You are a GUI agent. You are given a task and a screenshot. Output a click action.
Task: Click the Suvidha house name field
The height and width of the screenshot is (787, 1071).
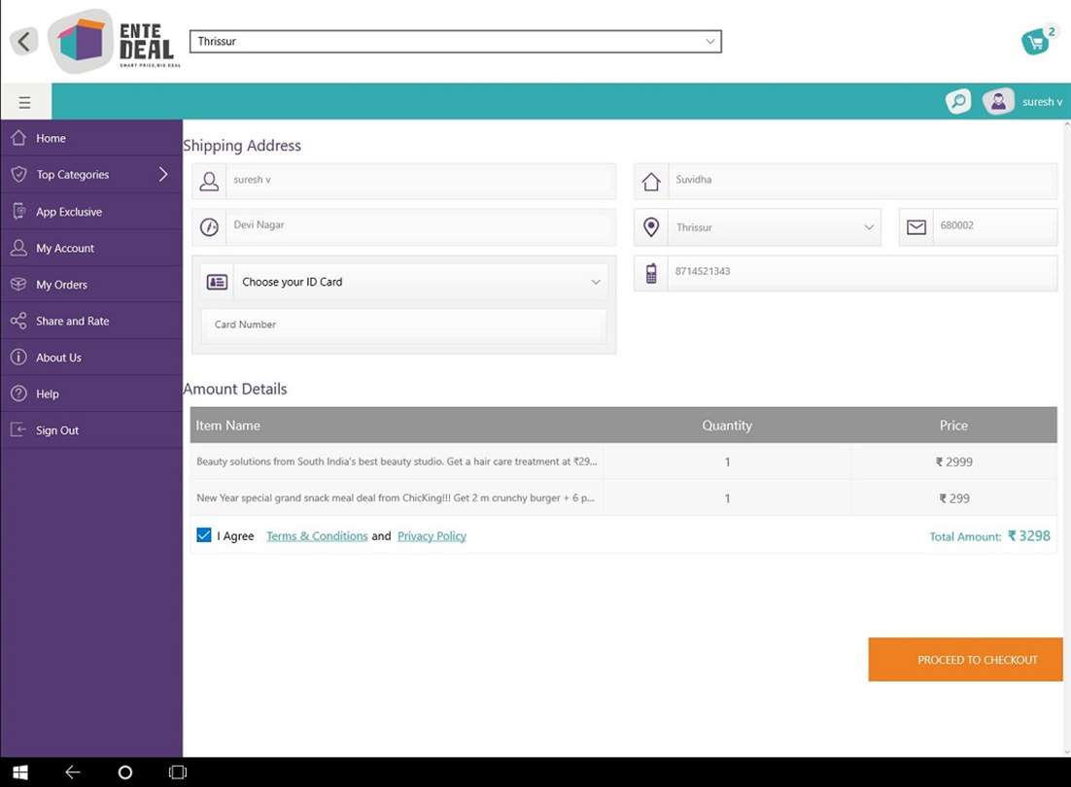pos(863,181)
